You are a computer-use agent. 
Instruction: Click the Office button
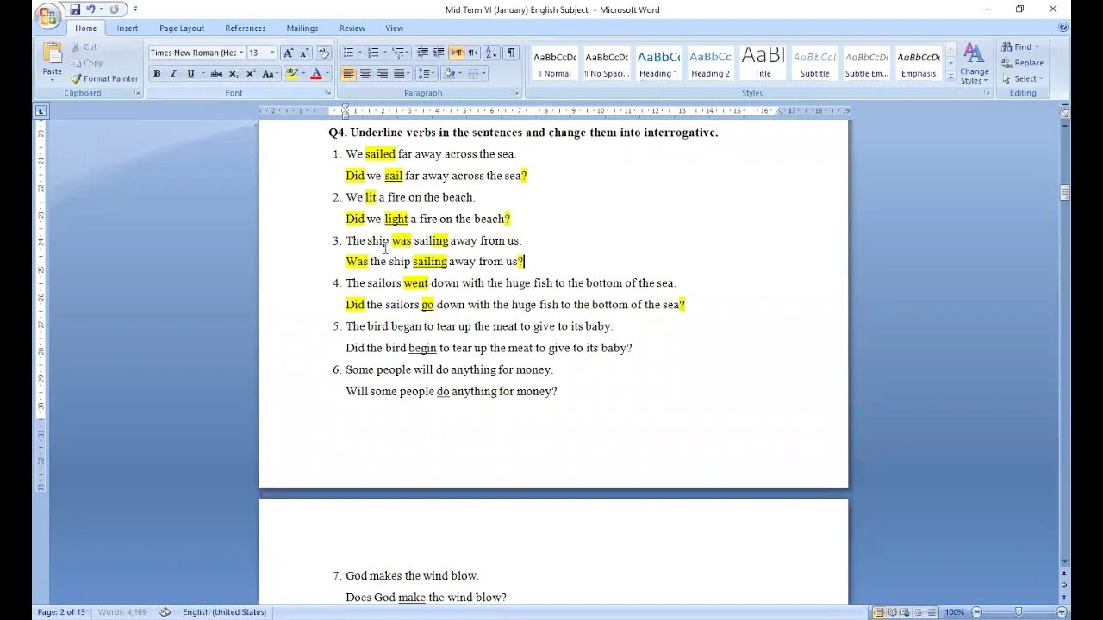(x=48, y=15)
